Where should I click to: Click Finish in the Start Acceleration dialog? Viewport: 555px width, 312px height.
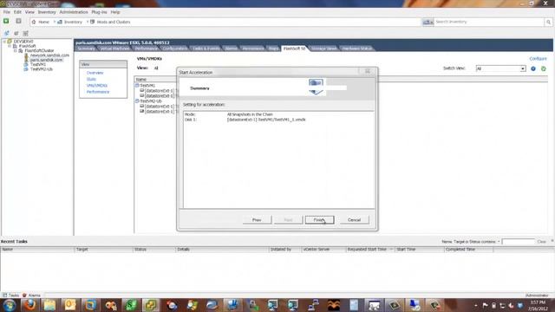(319, 220)
